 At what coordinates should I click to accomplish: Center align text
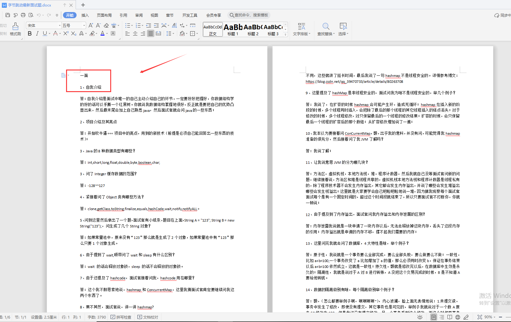135,33
